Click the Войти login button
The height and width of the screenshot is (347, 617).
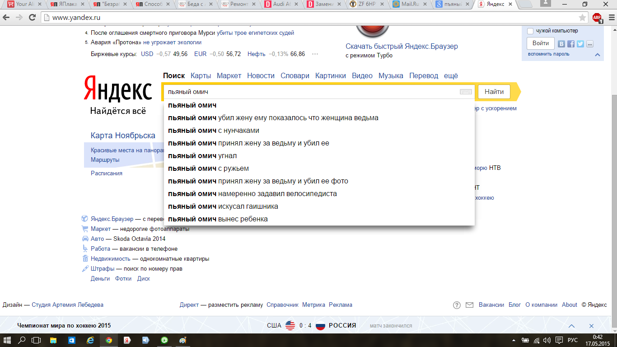(x=541, y=43)
